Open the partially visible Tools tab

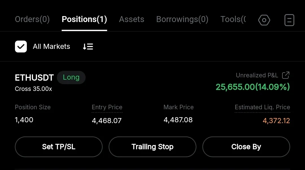[233, 19]
